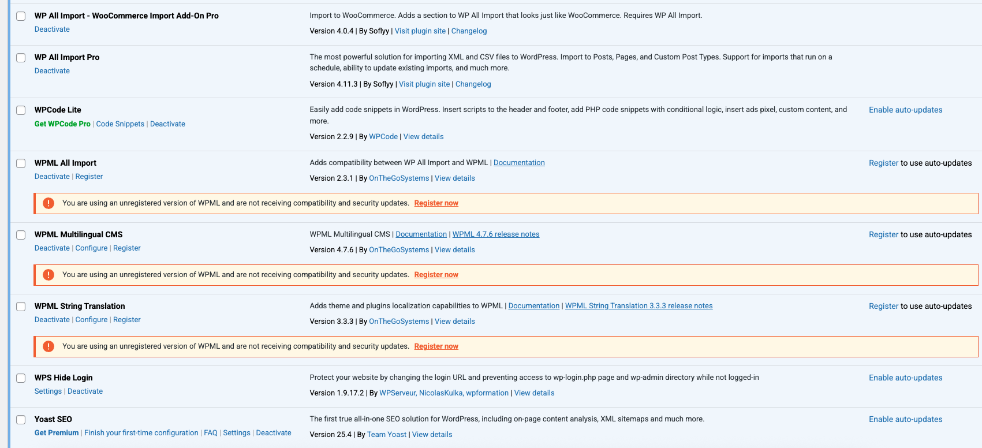Enable auto-updates for Yoast SEO

coord(906,420)
